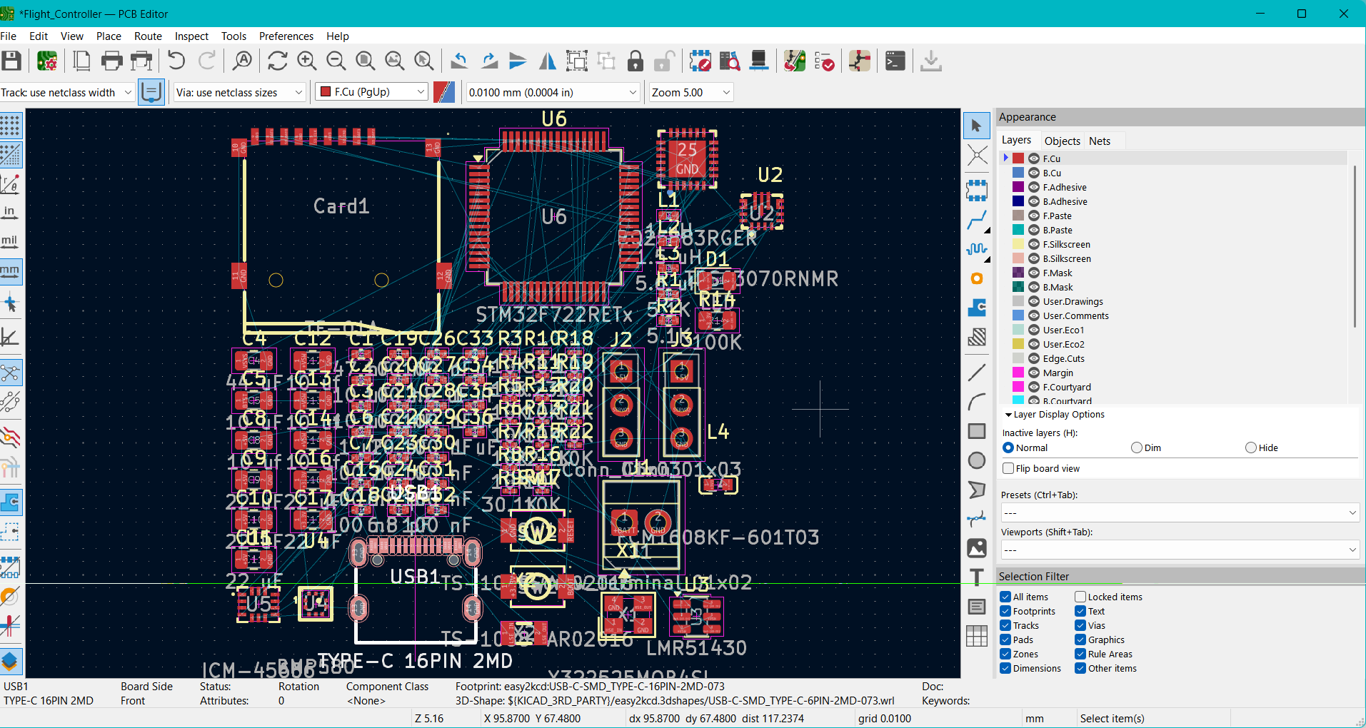Viewport: 1366px width, 728px height.
Task: Toggle visibility of Edge.Cuts layer
Action: (1033, 358)
